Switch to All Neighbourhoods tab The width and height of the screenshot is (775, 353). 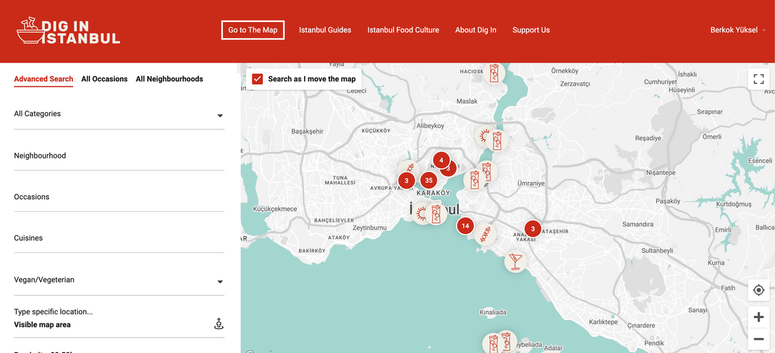click(x=169, y=79)
